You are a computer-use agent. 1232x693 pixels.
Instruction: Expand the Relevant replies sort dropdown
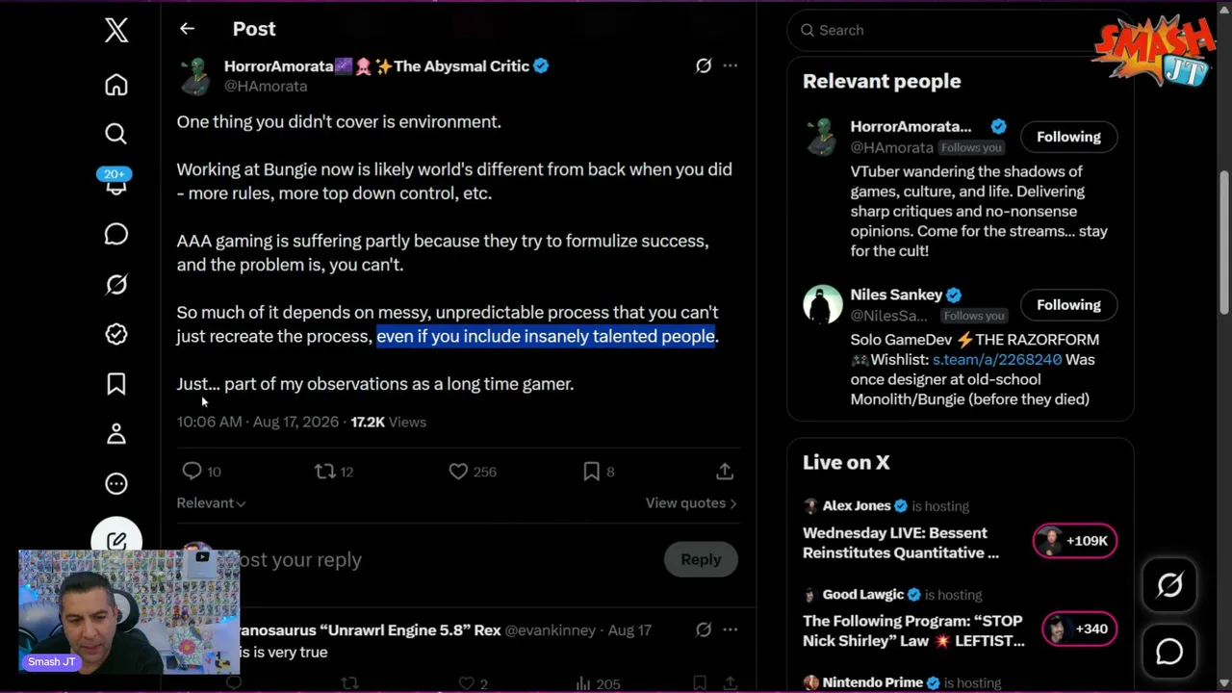pyautogui.click(x=211, y=502)
